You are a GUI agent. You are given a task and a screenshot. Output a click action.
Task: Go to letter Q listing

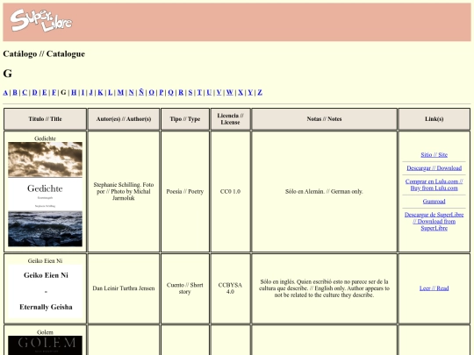point(171,92)
